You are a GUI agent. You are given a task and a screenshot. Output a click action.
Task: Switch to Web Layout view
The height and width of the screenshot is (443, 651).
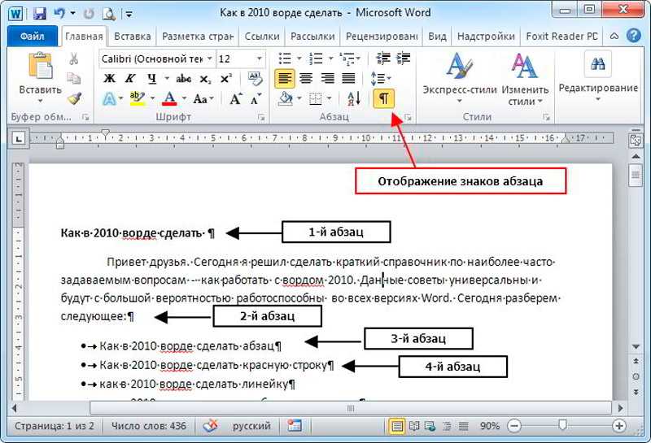tap(430, 426)
